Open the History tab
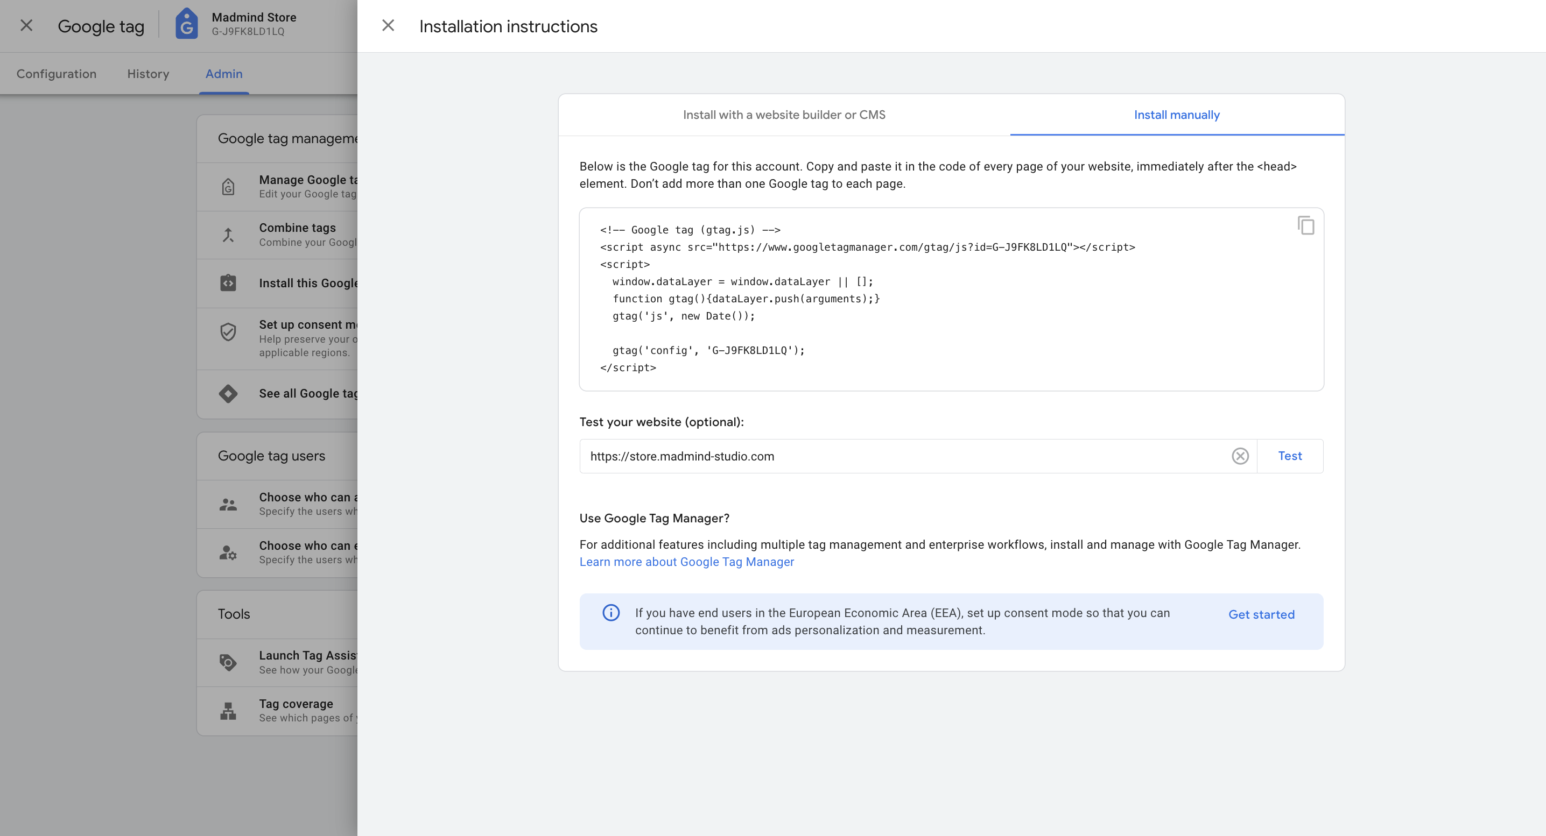 148,74
